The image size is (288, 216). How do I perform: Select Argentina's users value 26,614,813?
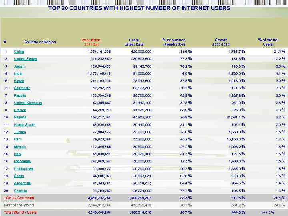click(142, 183)
